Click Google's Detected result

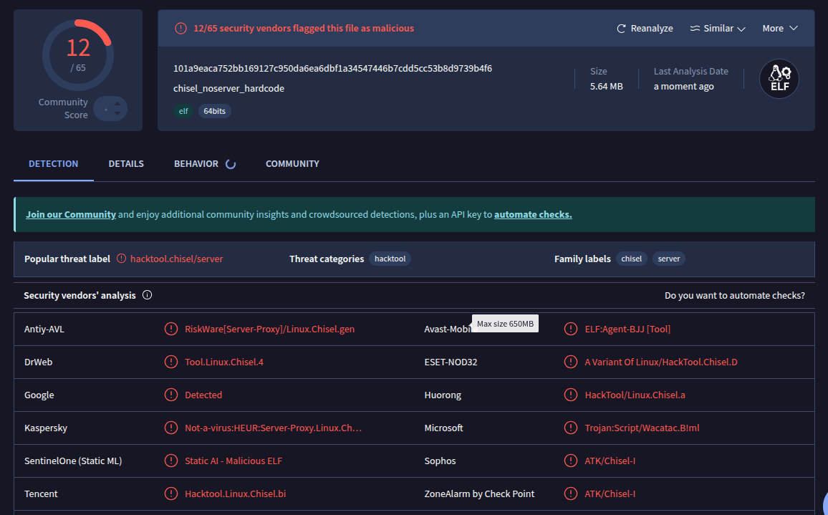[x=203, y=395]
